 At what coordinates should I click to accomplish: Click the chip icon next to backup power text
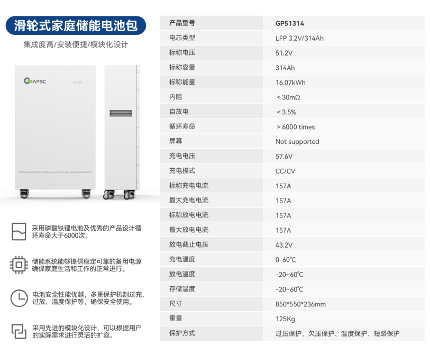pos(19,265)
